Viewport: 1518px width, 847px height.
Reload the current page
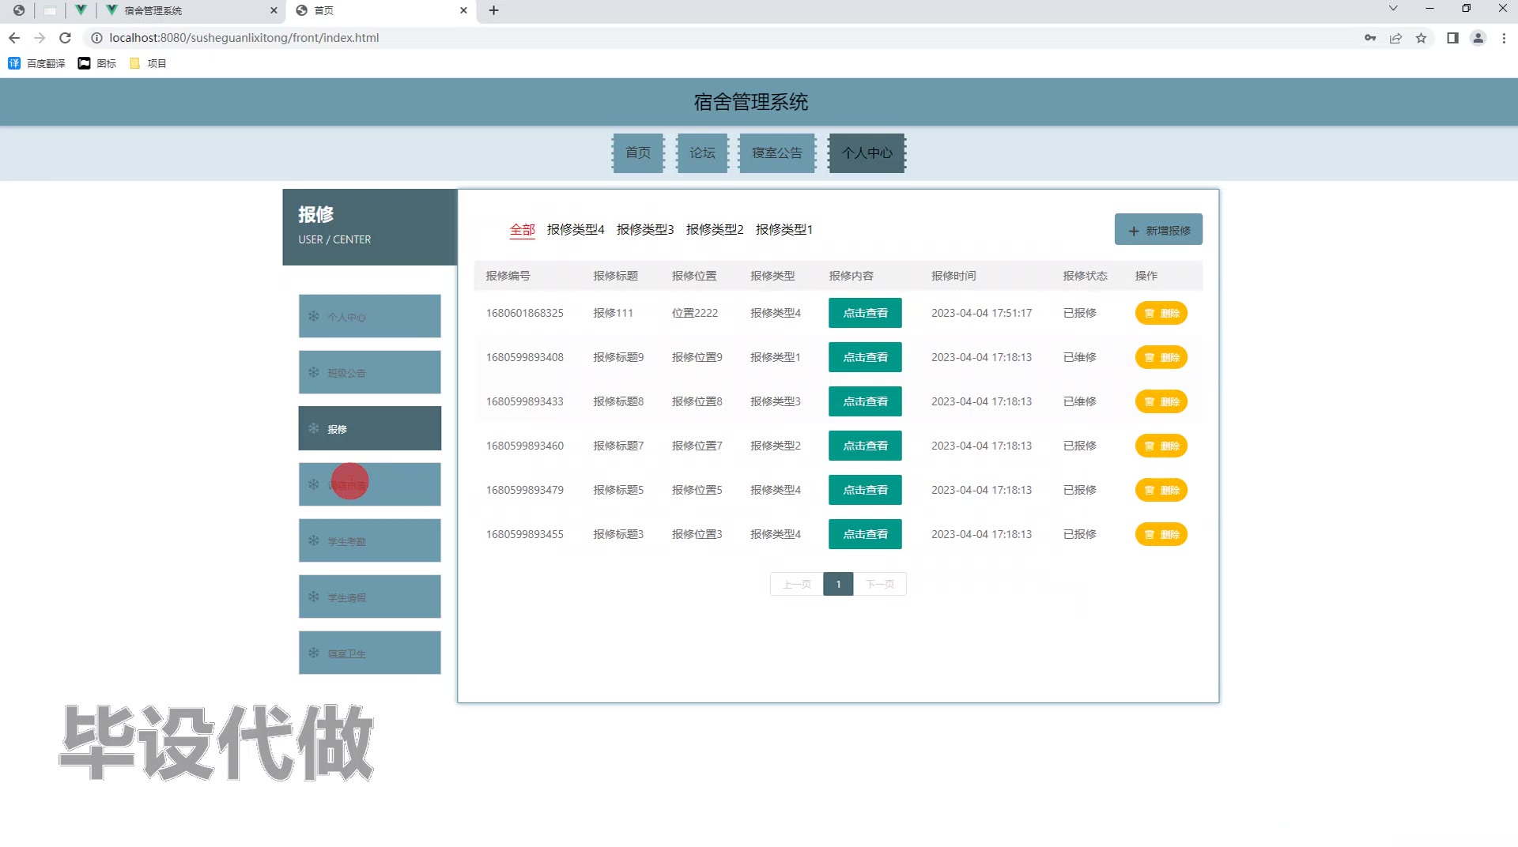coord(66,38)
